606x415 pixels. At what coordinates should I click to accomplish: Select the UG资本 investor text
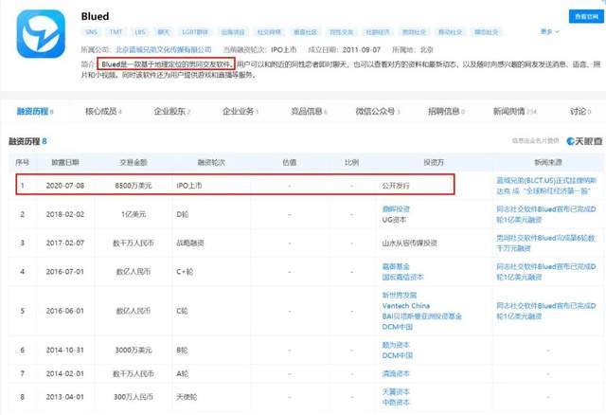394,219
